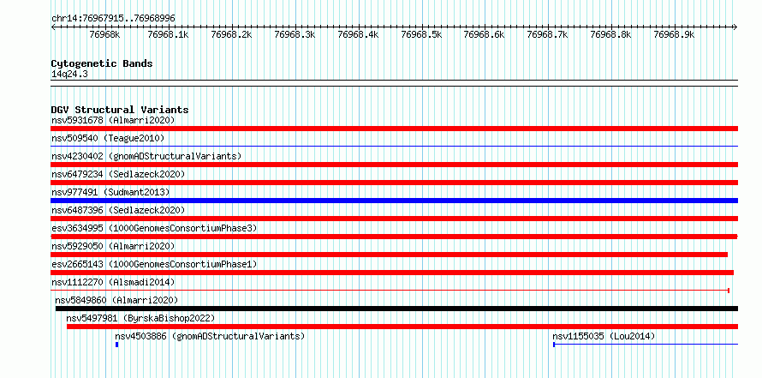Click the red bar under nsv6487396
Viewport: 762px width, 378px height.
point(394,219)
